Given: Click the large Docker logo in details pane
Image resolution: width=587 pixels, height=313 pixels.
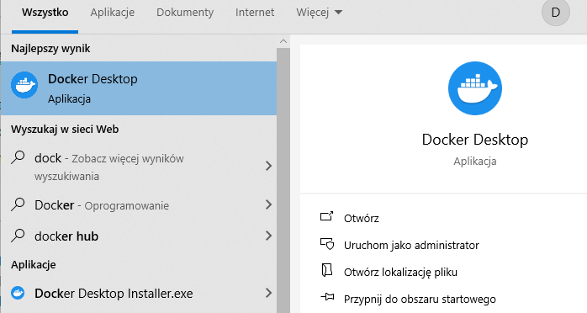Looking at the screenshot, I should click(475, 88).
